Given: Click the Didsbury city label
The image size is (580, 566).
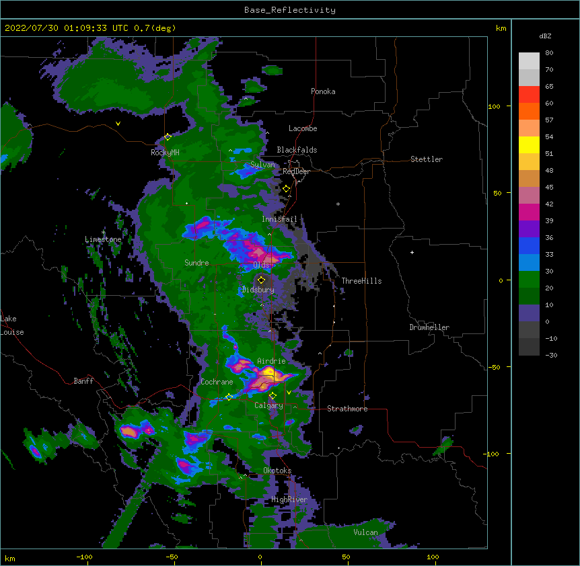Looking at the screenshot, I should [x=258, y=290].
